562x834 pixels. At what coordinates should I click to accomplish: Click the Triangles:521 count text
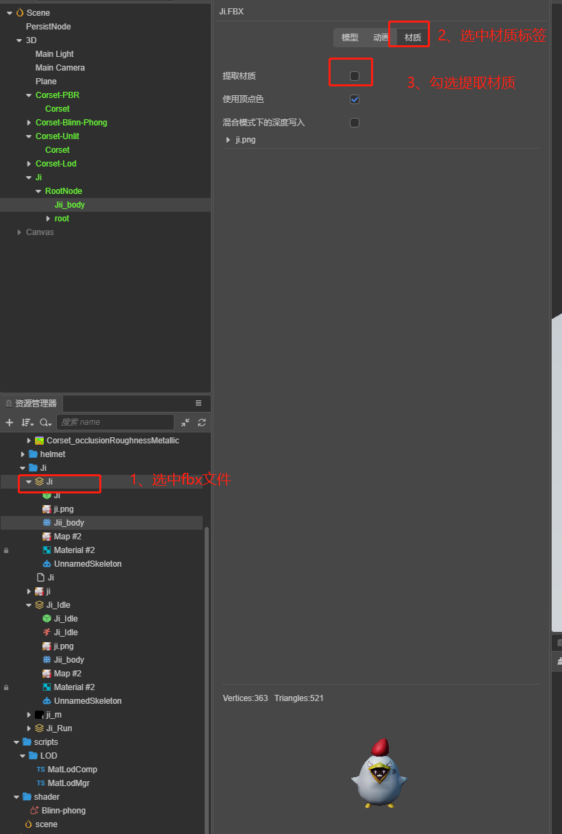pyautogui.click(x=299, y=698)
